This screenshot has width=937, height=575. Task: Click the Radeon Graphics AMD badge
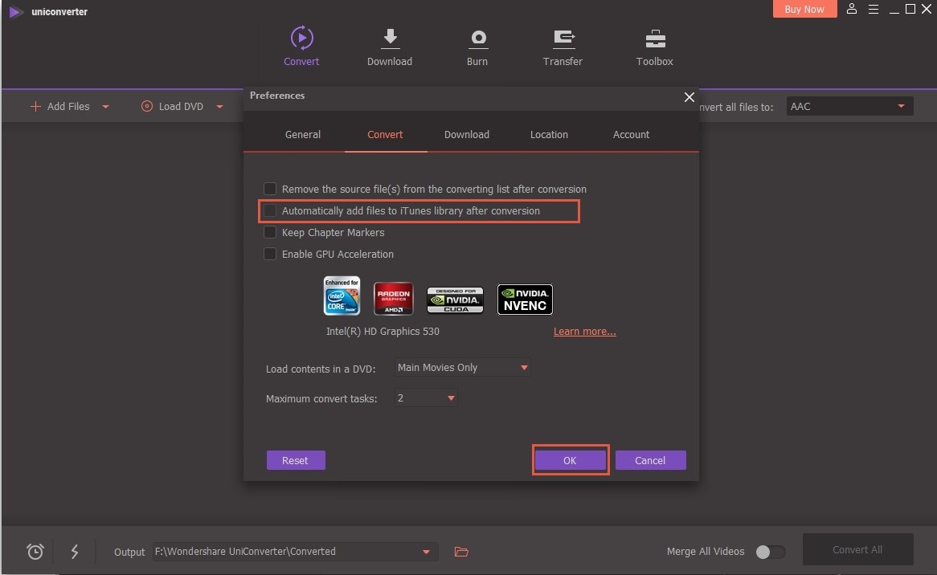coord(393,298)
